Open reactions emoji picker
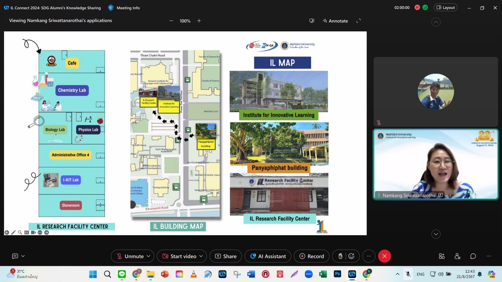502x282 pixels. click(351, 256)
